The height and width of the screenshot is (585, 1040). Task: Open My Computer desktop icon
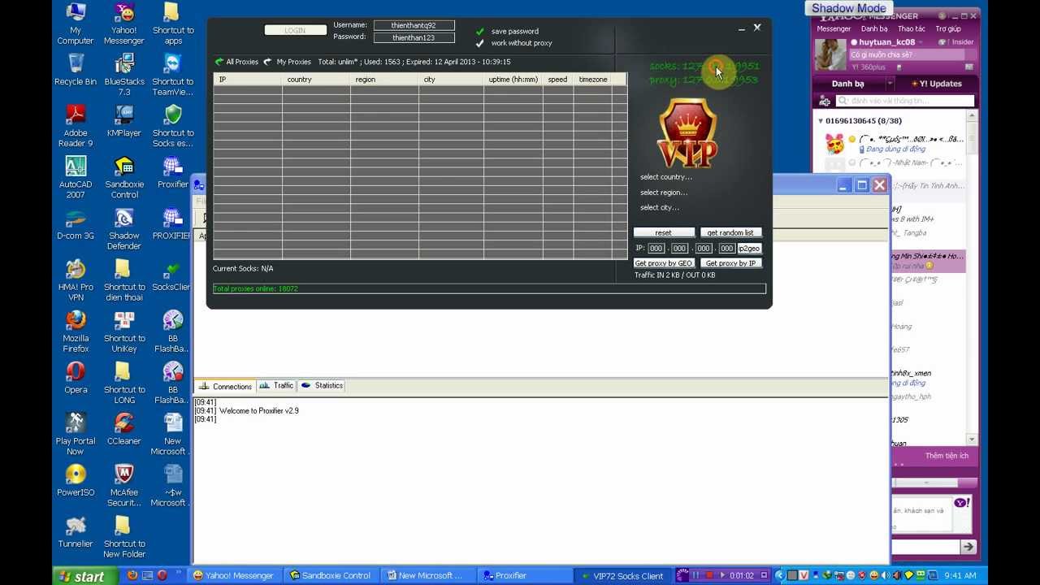76,24
